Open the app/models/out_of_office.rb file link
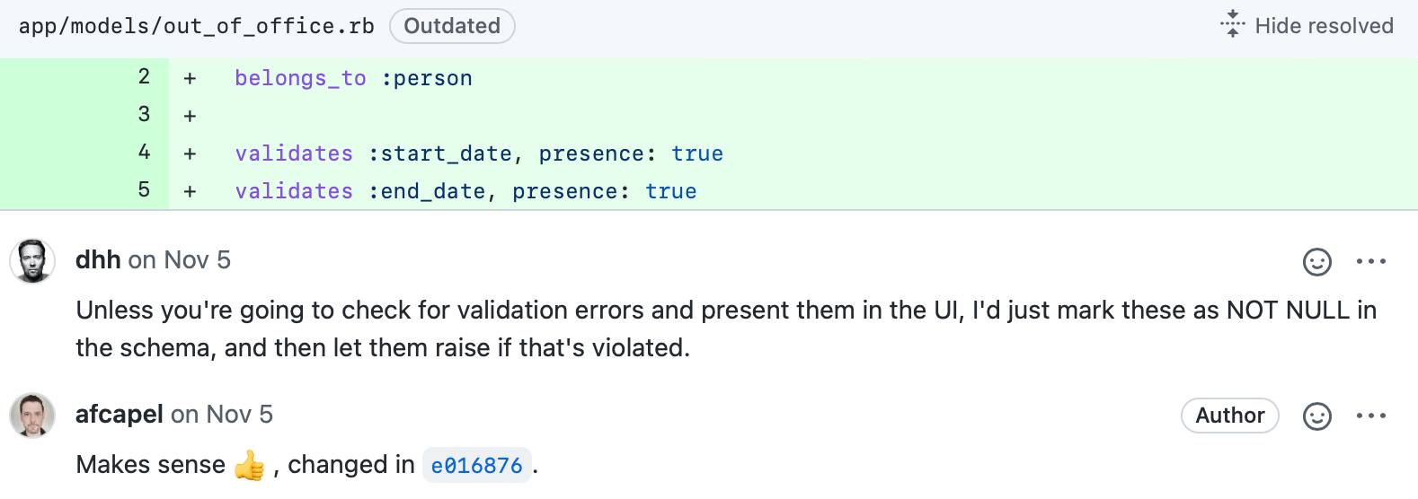Viewport: 1418px width, 499px height. pyautogui.click(x=196, y=26)
